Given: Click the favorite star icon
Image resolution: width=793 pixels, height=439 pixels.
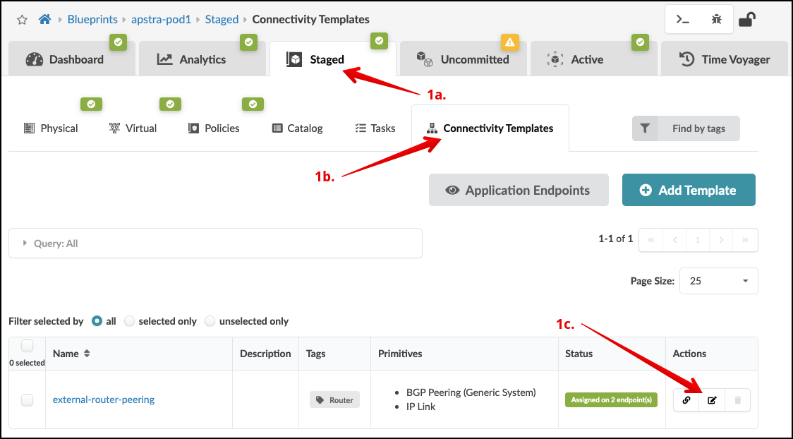Looking at the screenshot, I should pyautogui.click(x=22, y=20).
